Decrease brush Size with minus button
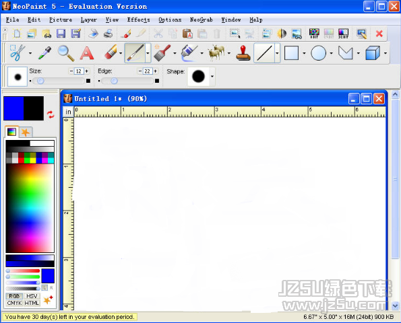This screenshot has height=323, width=401. tap(71, 71)
